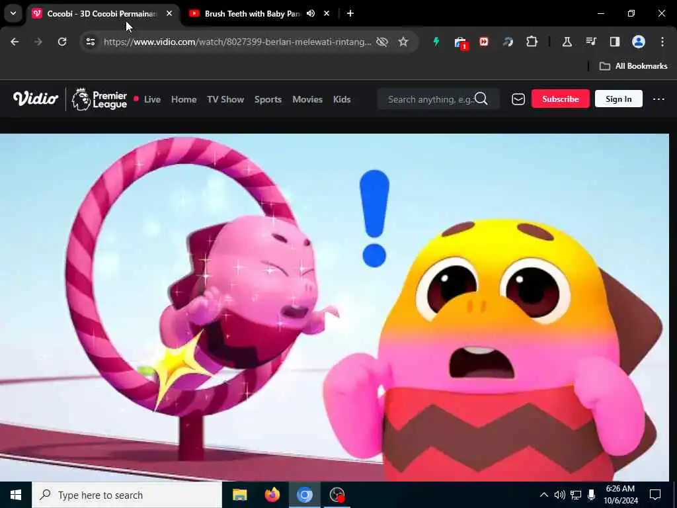This screenshot has height=508, width=677.
Task: Show hidden system tray icons
Action: (544, 495)
